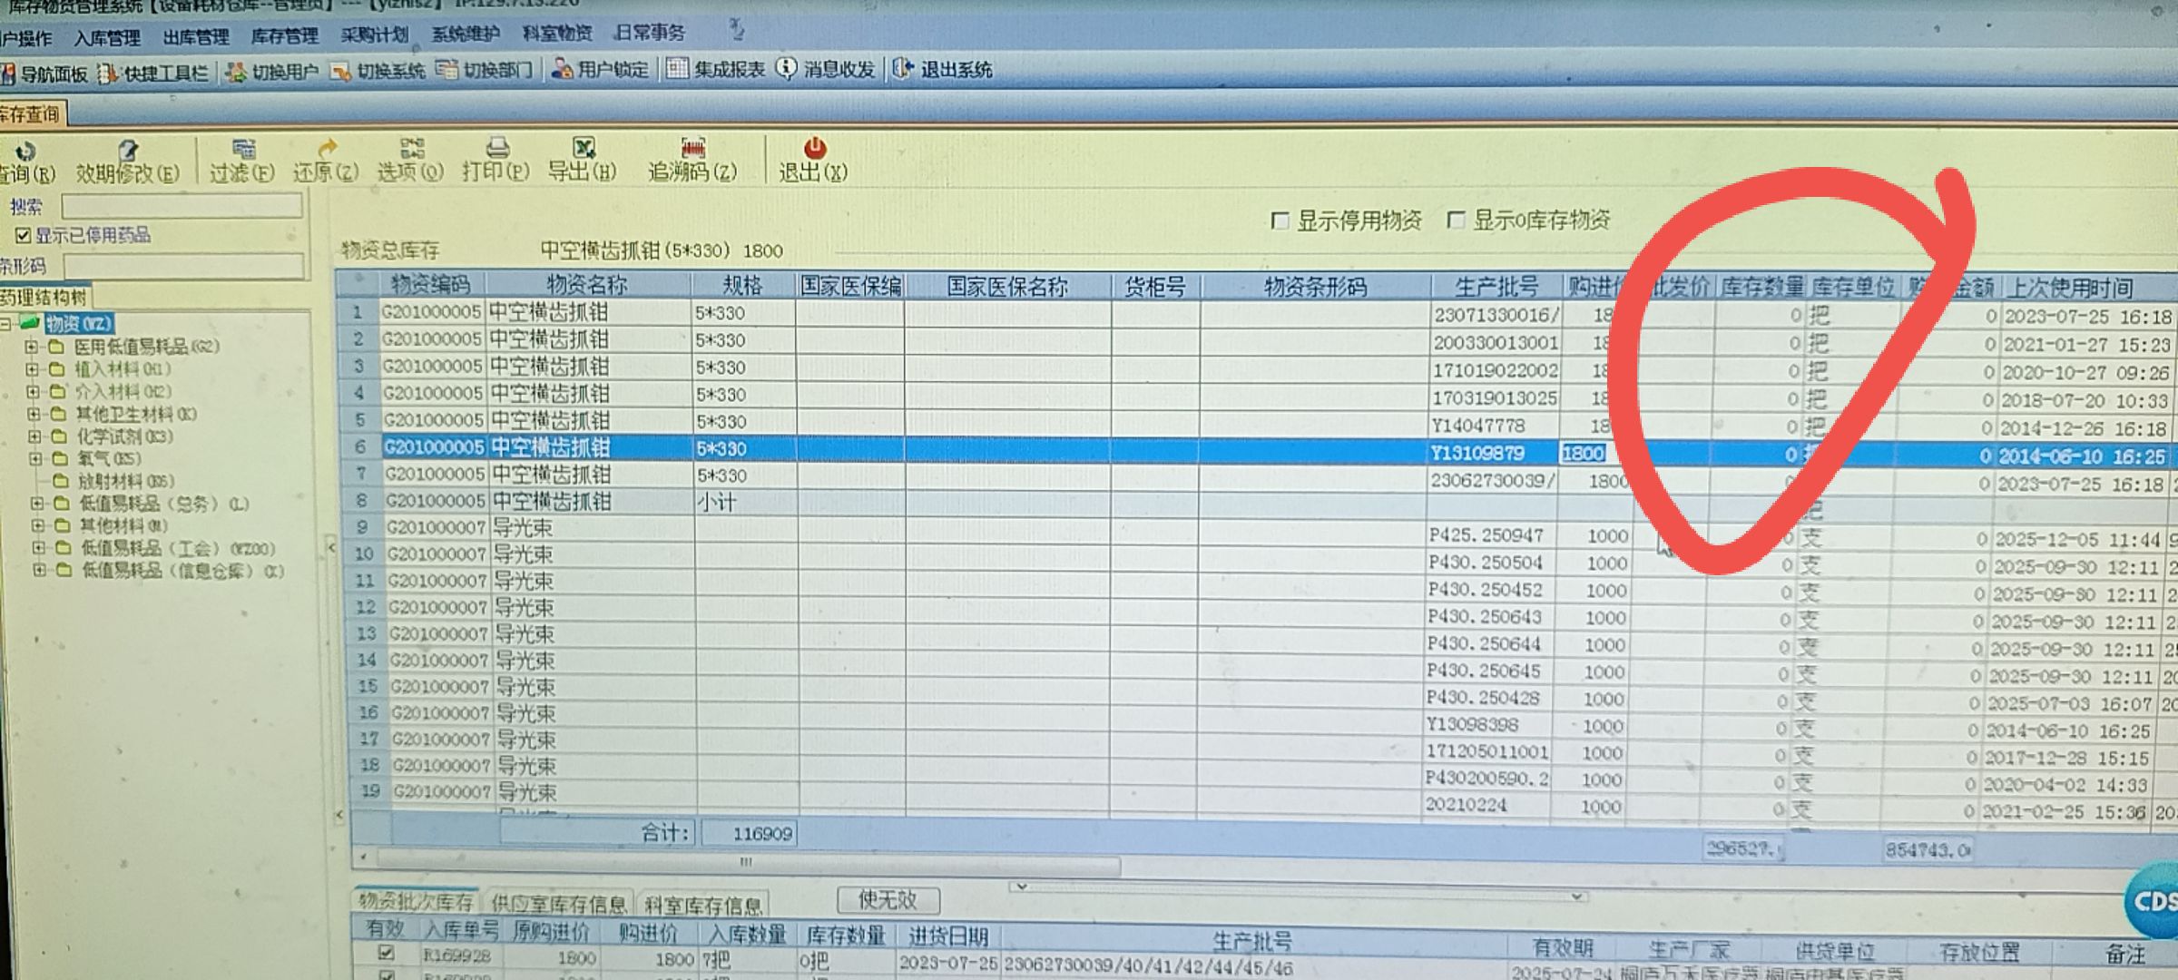Enable 显示停用物资 checkbox
This screenshot has height=980, width=2178.
[x=1280, y=221]
